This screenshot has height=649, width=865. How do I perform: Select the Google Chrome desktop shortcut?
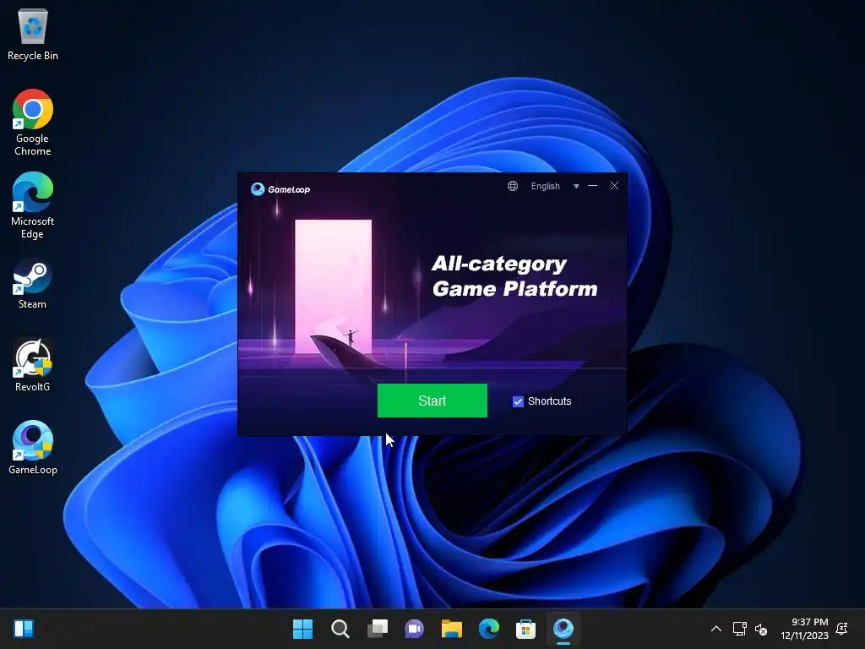[33, 123]
